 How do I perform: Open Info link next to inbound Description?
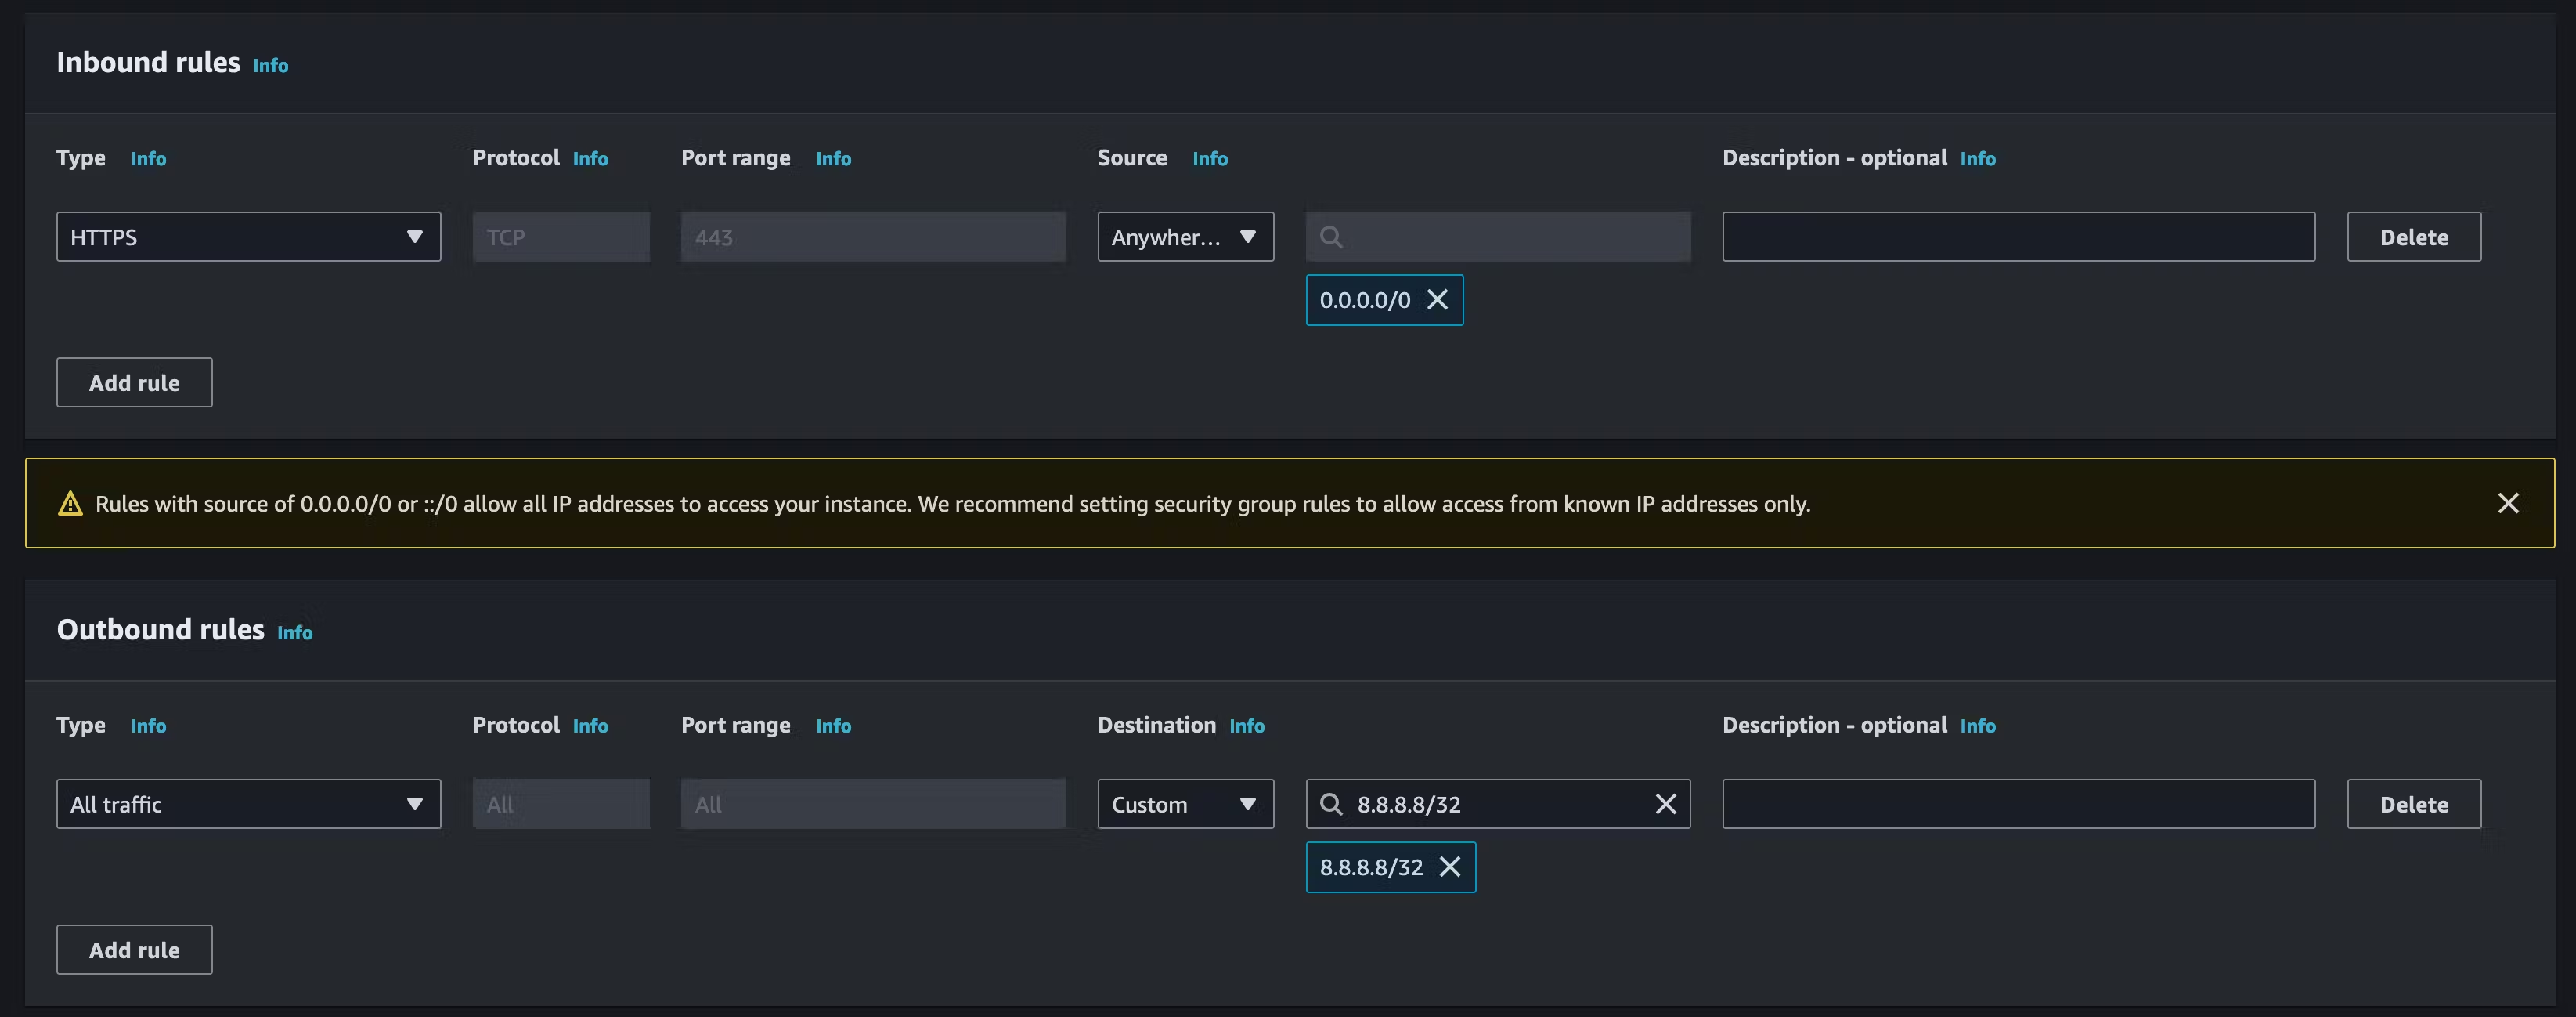(1977, 158)
